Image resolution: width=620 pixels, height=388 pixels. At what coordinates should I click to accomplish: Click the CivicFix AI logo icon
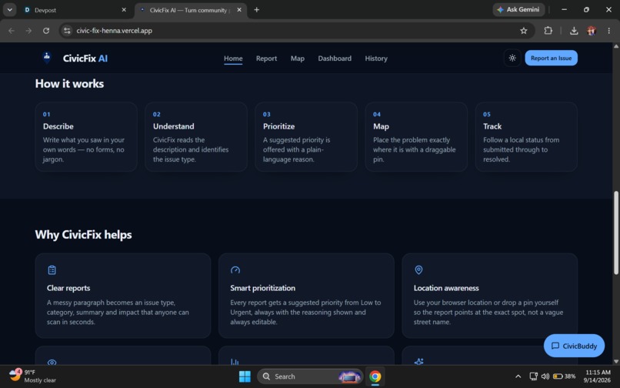point(47,58)
